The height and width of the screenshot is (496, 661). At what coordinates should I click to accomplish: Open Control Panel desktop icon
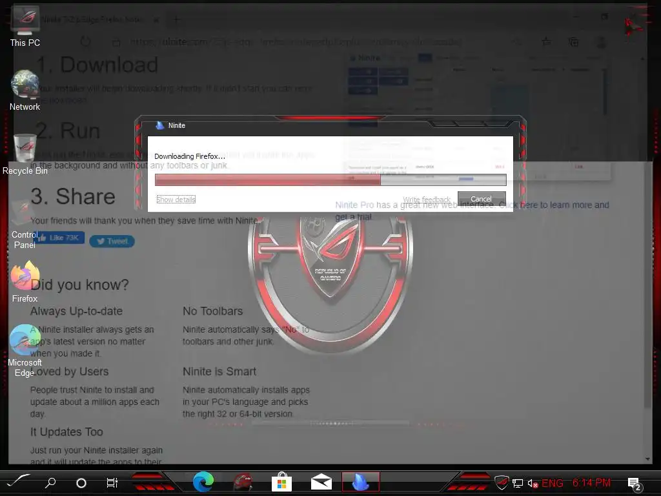click(x=25, y=223)
